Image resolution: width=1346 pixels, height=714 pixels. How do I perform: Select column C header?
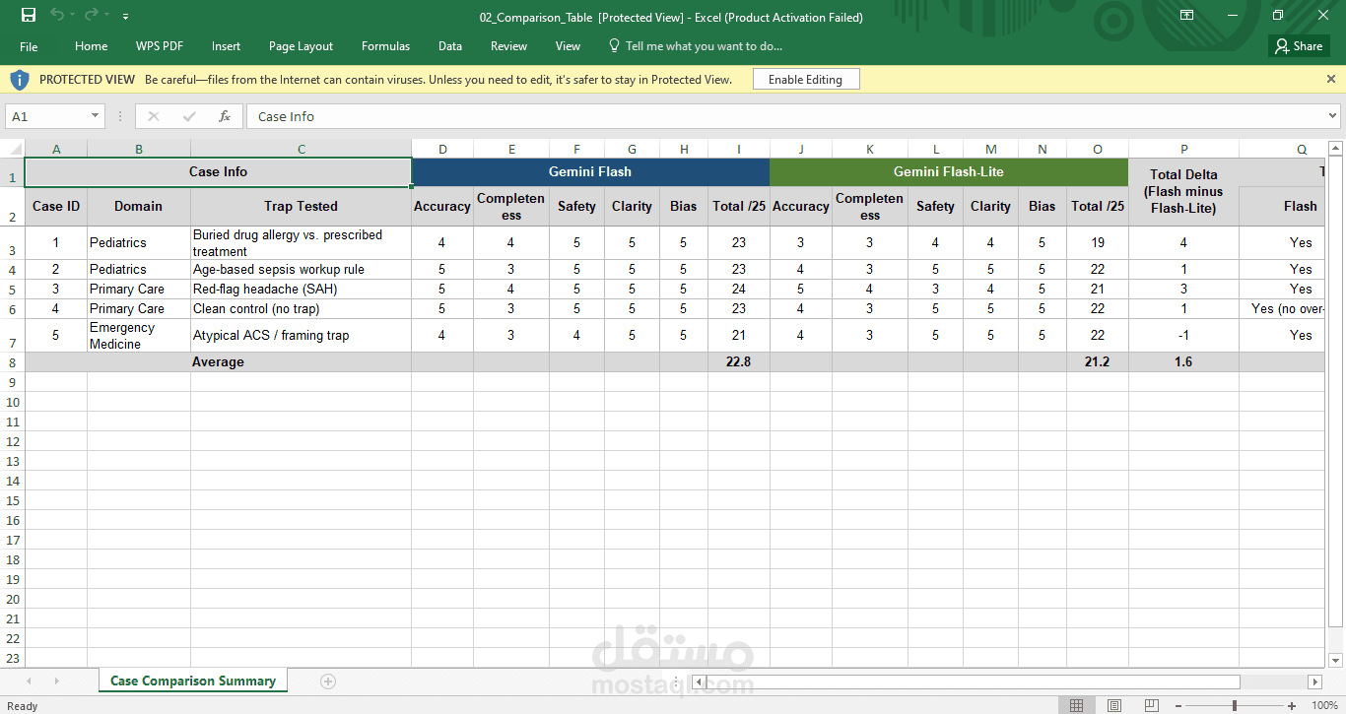(x=301, y=149)
